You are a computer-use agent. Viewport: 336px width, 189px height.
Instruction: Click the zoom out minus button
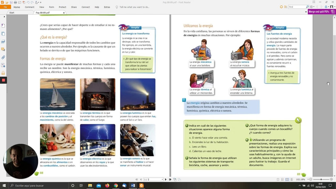click(x=311, y=179)
